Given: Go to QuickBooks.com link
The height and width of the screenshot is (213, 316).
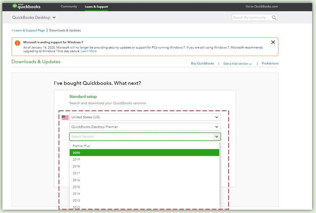Looking at the screenshot, I should tap(262, 6).
